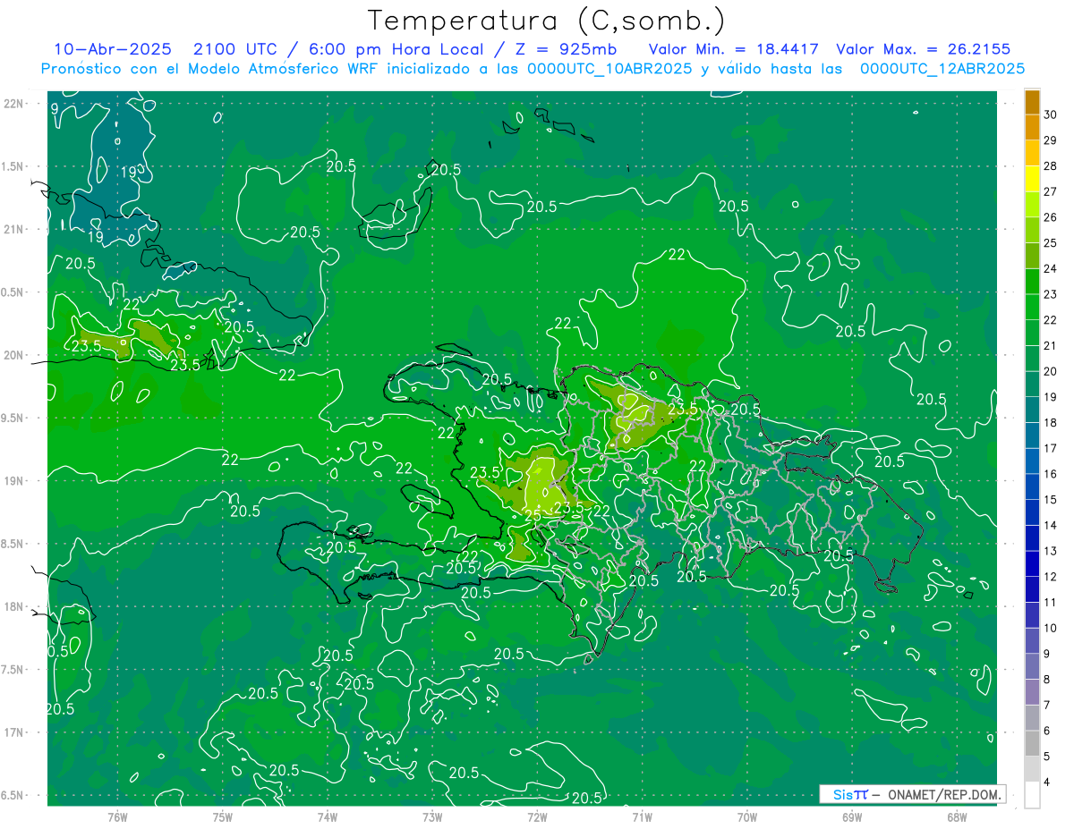Click the legend number '16'
Screen dimensions: 1074x829
tap(1051, 474)
